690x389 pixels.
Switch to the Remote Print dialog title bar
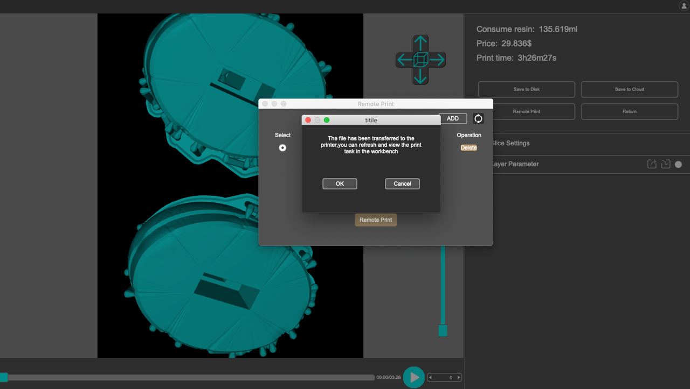click(376, 103)
